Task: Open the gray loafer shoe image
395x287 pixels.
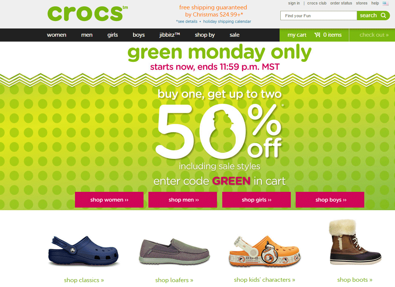Action: (174, 251)
